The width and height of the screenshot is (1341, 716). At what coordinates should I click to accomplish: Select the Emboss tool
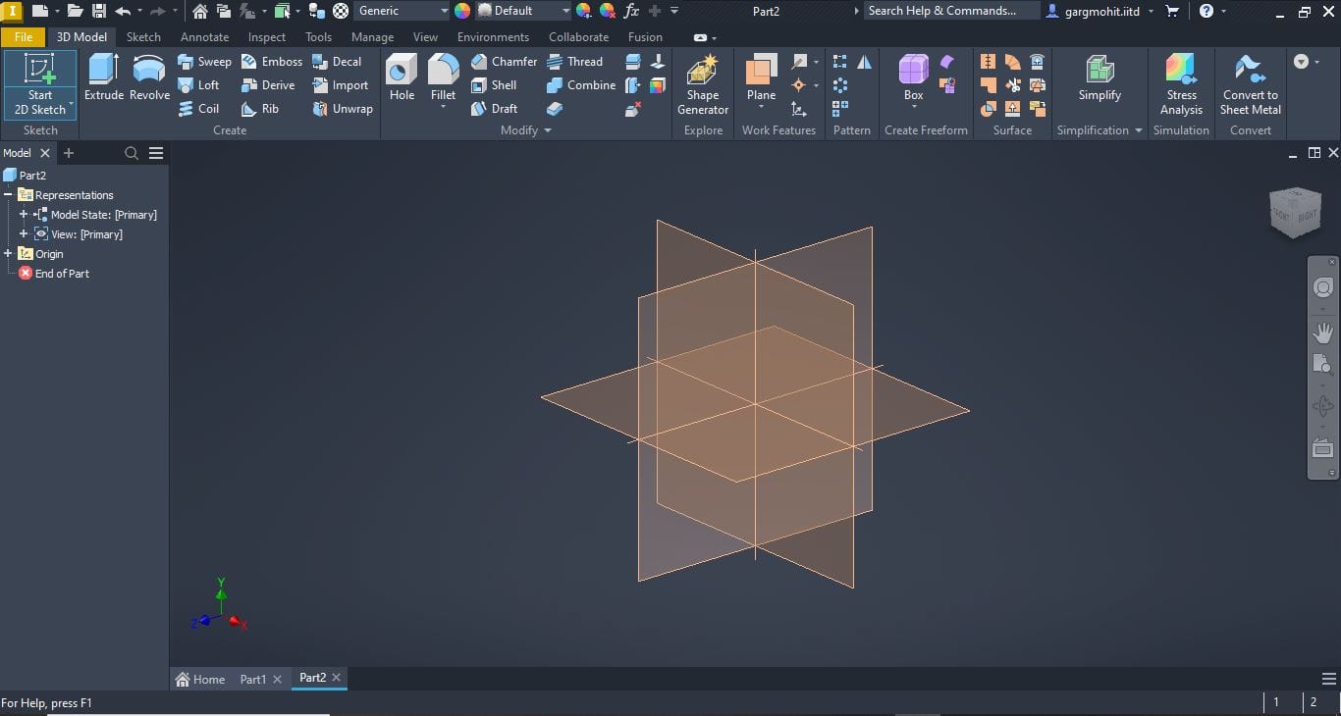[272, 61]
